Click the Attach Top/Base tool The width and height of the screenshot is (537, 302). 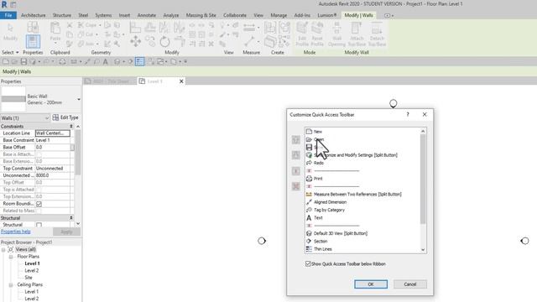tap(357, 34)
